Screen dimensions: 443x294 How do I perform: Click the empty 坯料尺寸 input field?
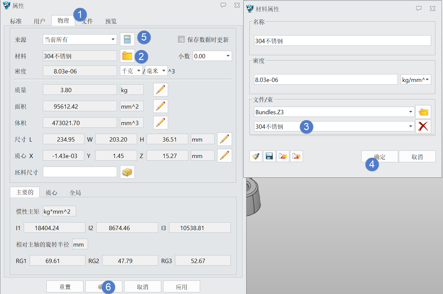coord(80,172)
